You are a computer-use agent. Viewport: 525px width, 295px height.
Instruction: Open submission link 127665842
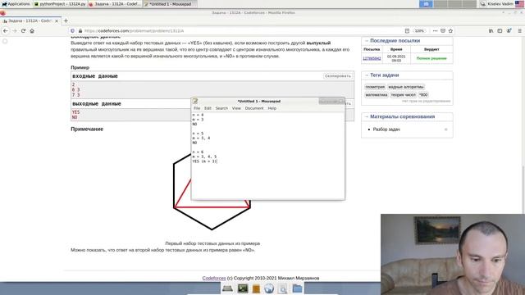(x=372, y=58)
